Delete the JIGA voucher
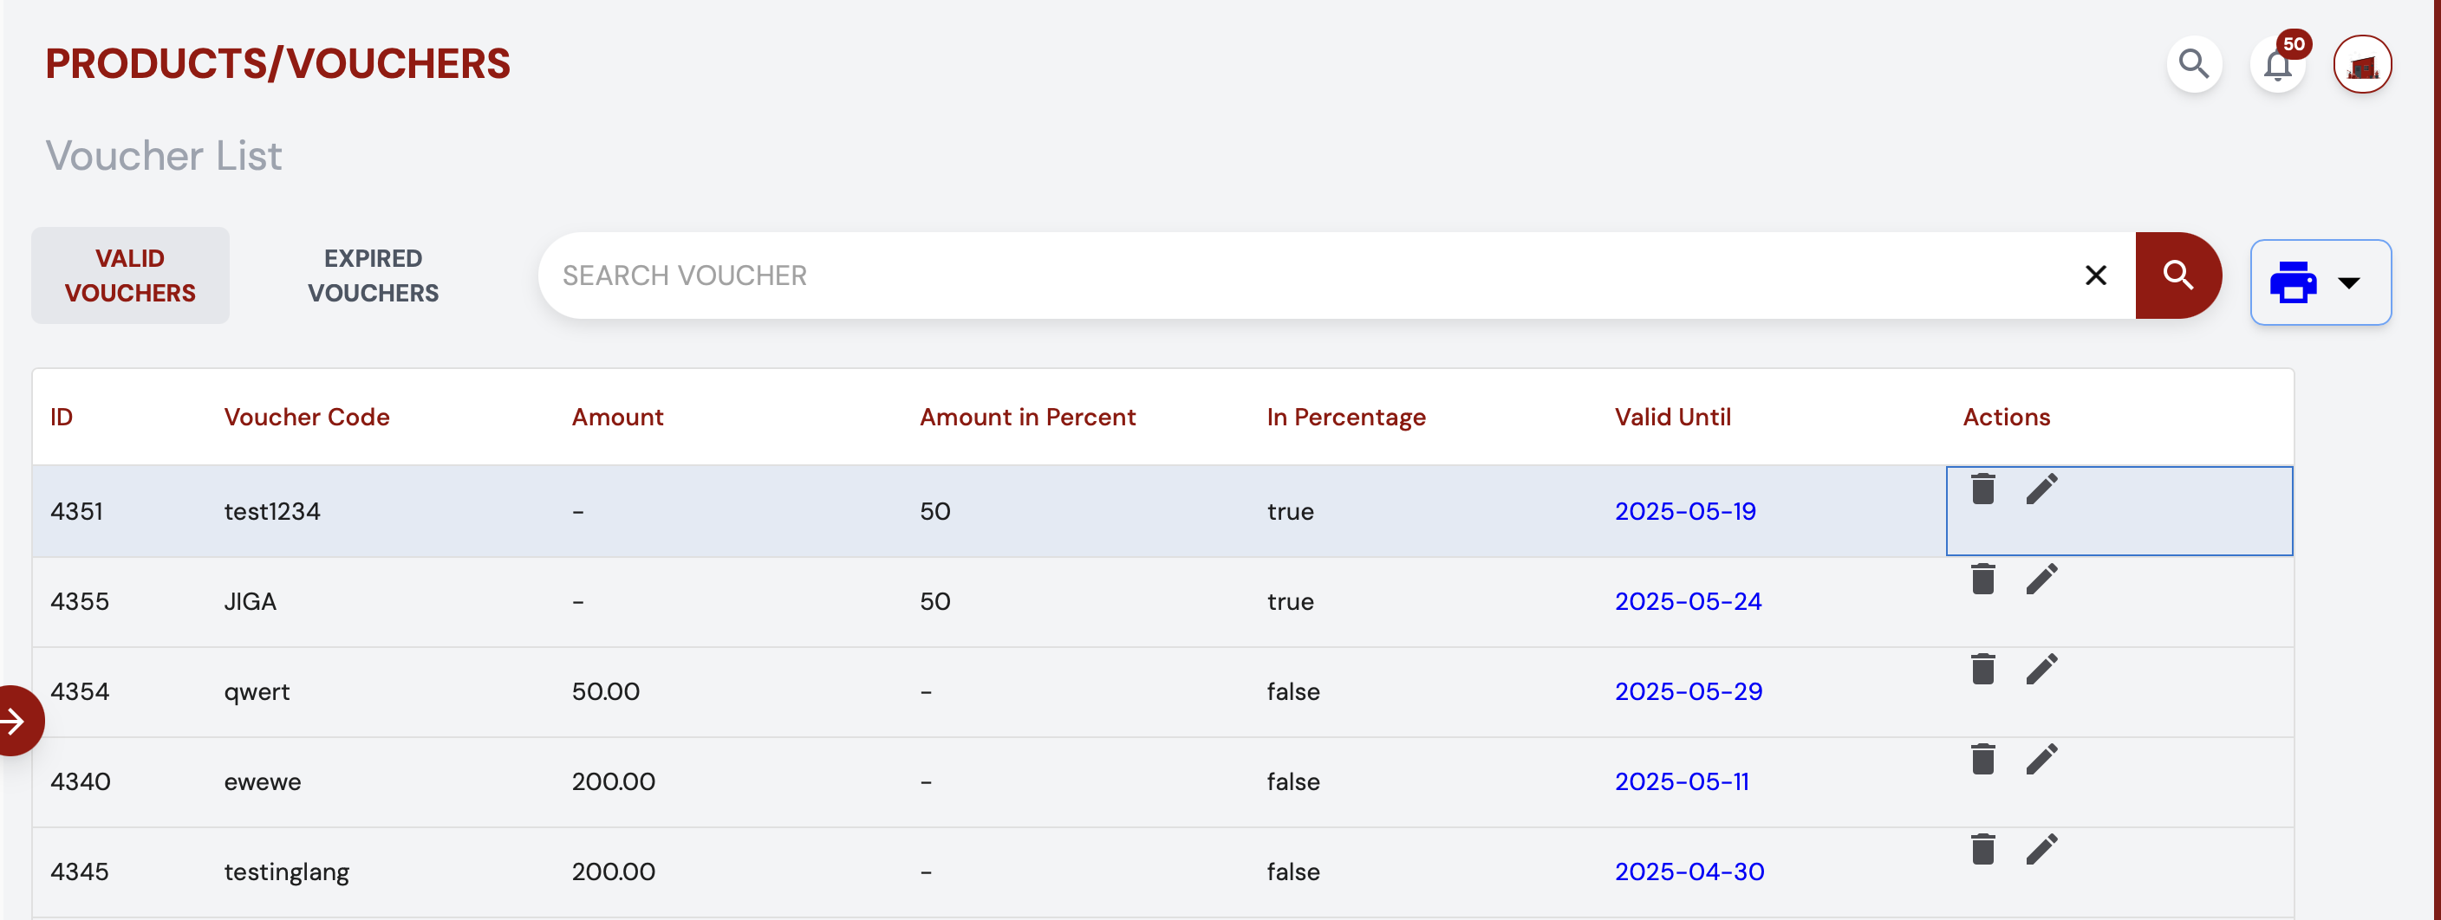This screenshot has height=920, width=2441. click(x=1982, y=579)
